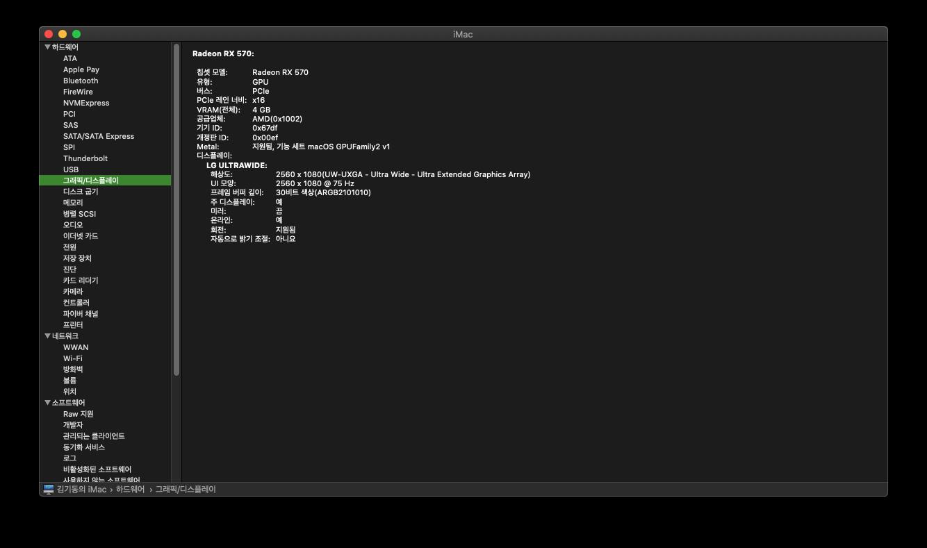
Task: Click the iMac window title
Action: pyautogui.click(x=463, y=34)
